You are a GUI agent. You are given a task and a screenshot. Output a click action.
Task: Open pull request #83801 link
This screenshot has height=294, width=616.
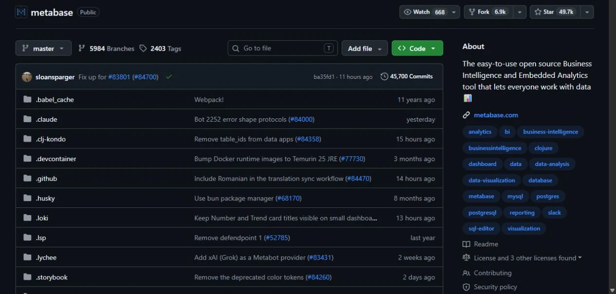119,77
